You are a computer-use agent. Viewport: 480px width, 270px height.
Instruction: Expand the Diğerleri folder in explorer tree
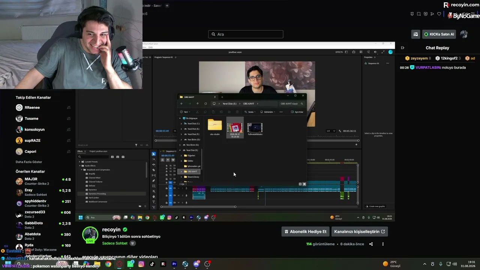[181, 156]
